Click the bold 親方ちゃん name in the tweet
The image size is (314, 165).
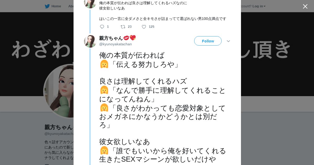(x=111, y=38)
